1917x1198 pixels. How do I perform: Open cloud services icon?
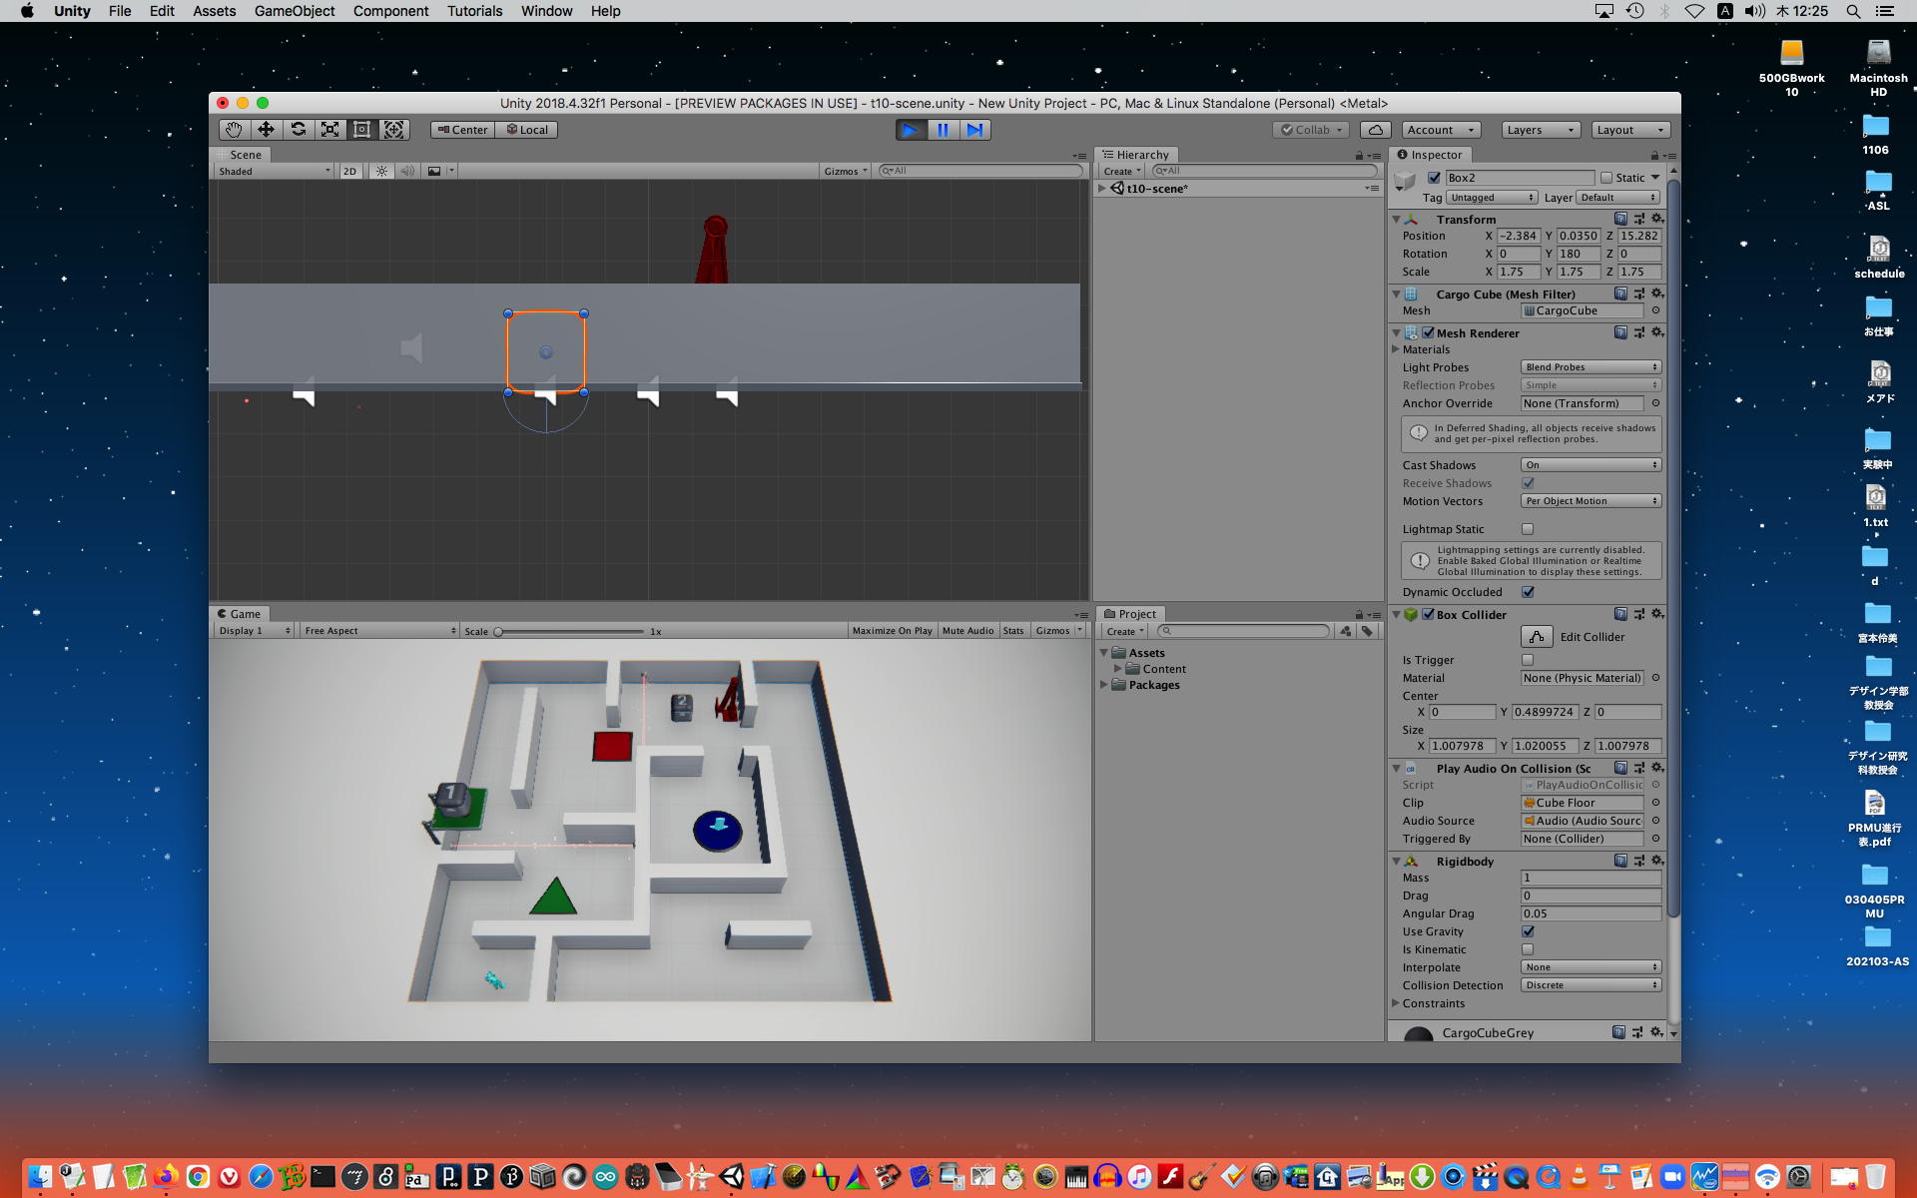point(1375,130)
